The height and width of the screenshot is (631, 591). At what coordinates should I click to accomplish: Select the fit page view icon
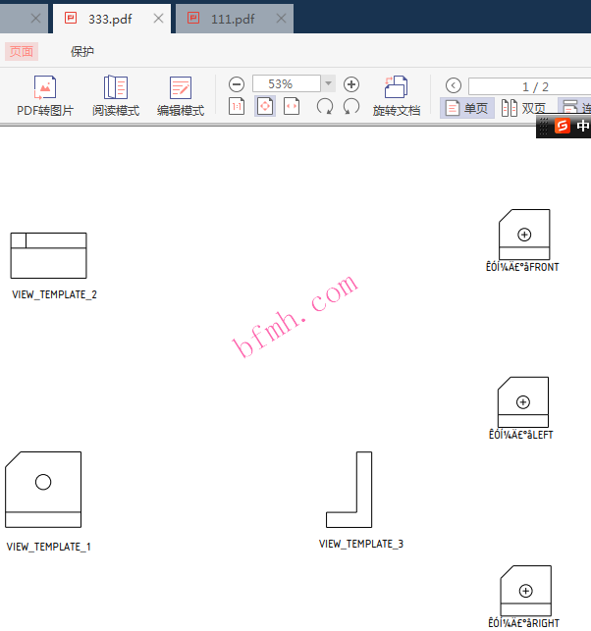point(265,107)
